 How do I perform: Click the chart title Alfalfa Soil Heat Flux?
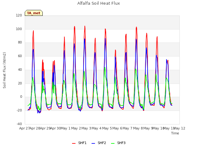(99, 3)
